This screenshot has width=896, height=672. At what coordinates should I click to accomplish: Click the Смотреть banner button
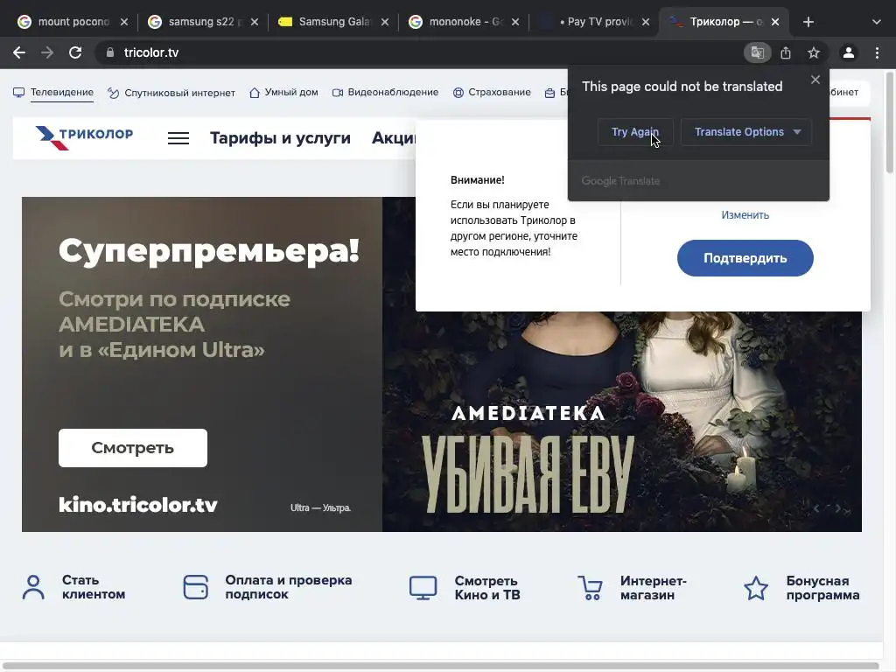tap(133, 448)
